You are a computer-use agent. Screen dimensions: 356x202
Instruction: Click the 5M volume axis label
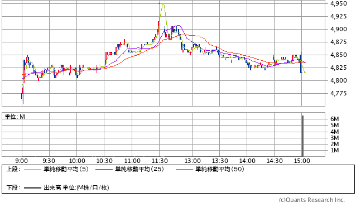point(335,126)
